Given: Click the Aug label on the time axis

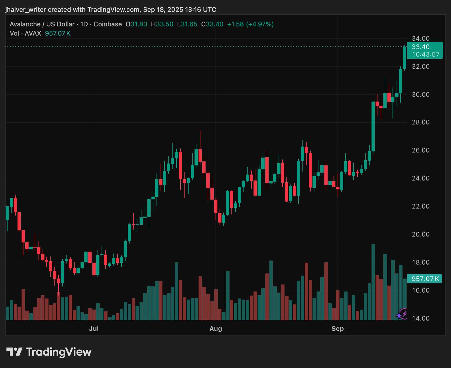Looking at the screenshot, I should pyautogui.click(x=215, y=329).
